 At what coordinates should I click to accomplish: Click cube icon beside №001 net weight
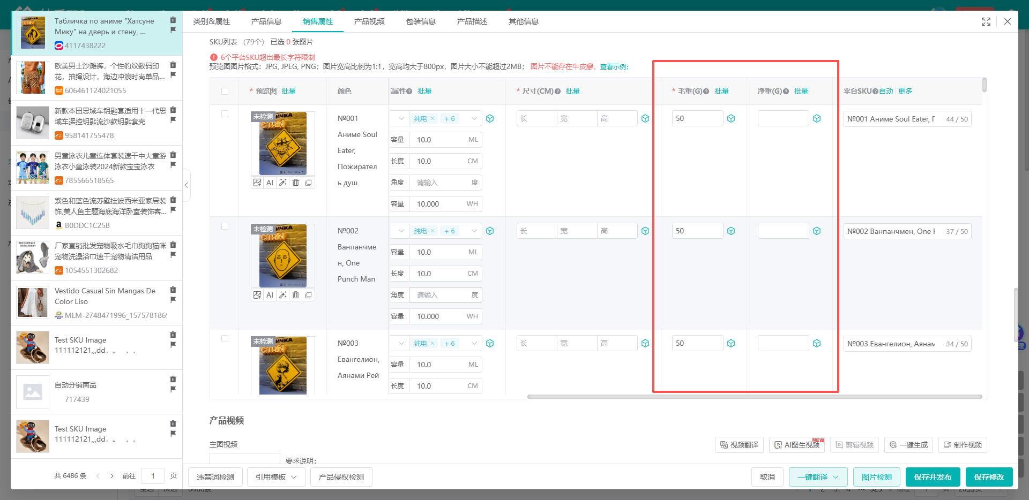817,118
